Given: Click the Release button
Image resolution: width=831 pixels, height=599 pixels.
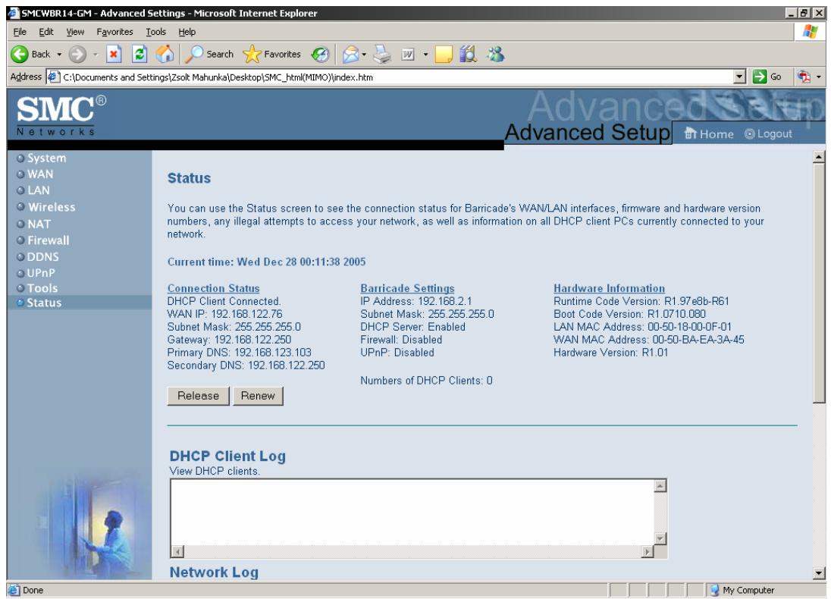Looking at the screenshot, I should click(x=198, y=396).
